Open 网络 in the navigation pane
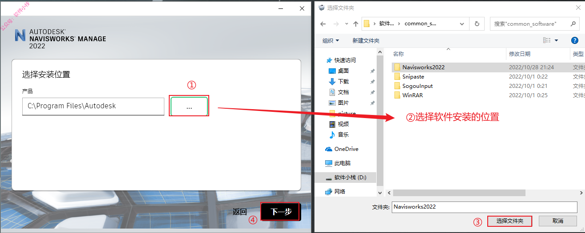 click(x=340, y=192)
